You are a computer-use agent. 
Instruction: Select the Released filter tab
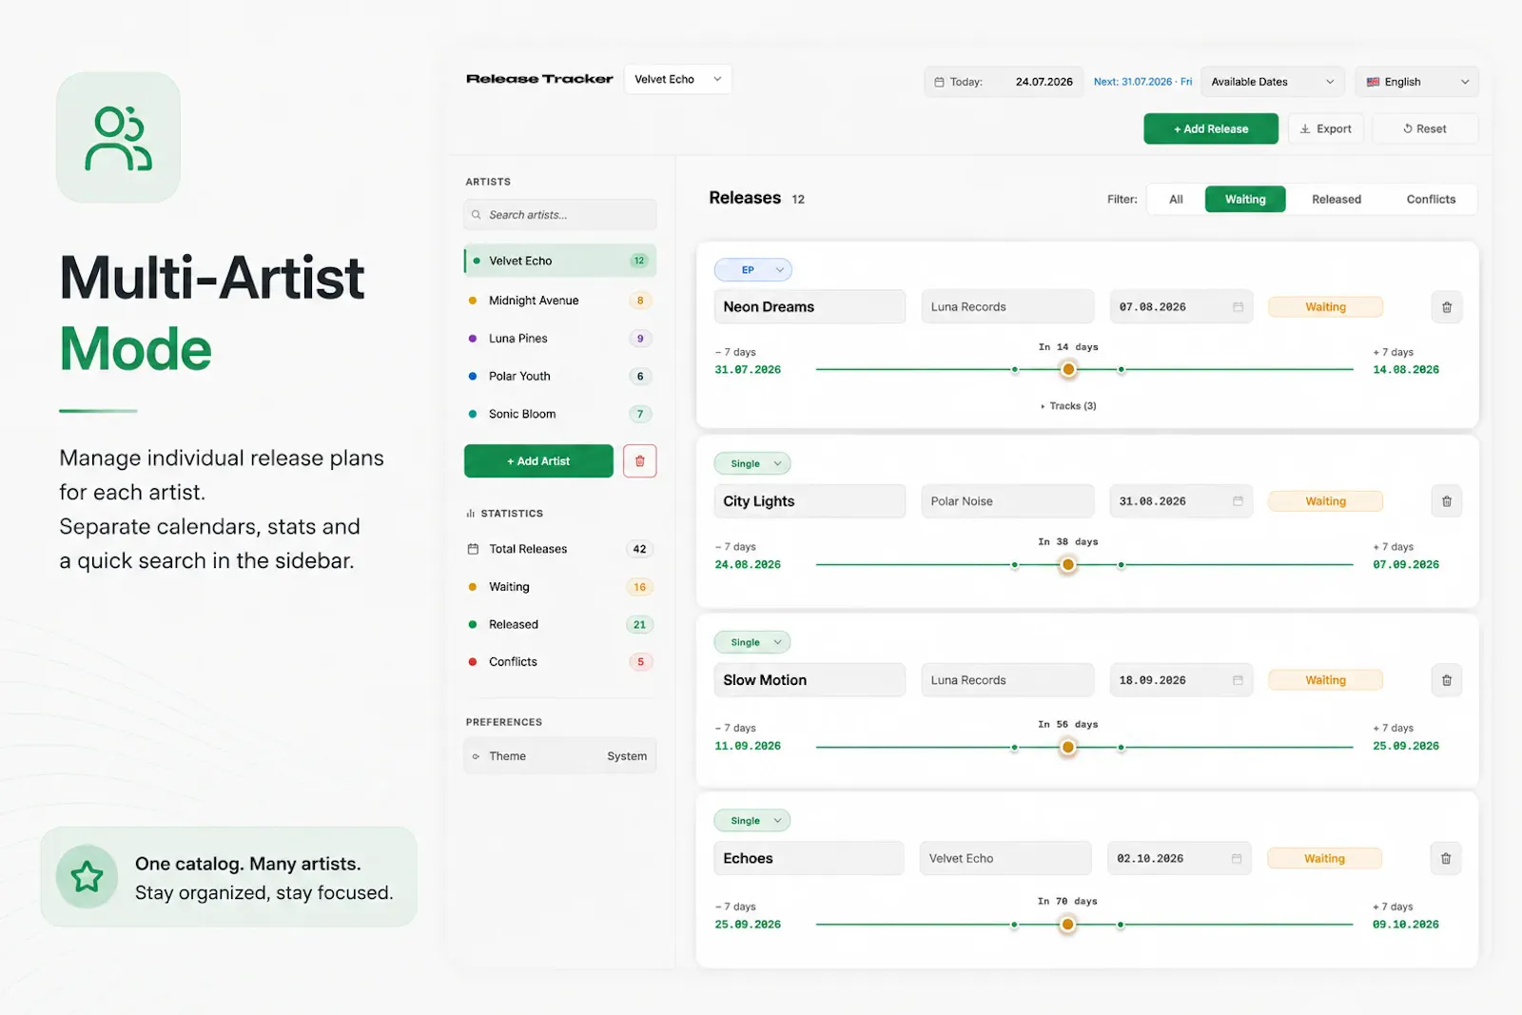pyautogui.click(x=1336, y=200)
